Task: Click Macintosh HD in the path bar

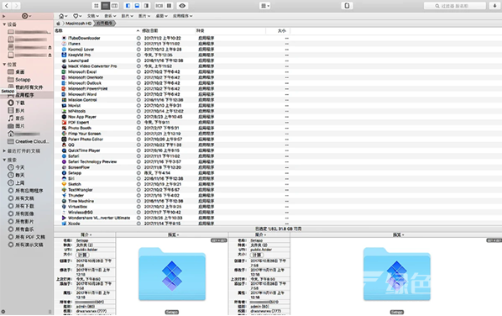Action: (x=78, y=24)
